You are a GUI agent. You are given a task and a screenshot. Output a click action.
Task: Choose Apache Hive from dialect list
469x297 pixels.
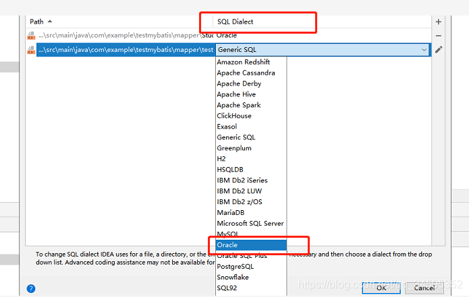coord(250,94)
